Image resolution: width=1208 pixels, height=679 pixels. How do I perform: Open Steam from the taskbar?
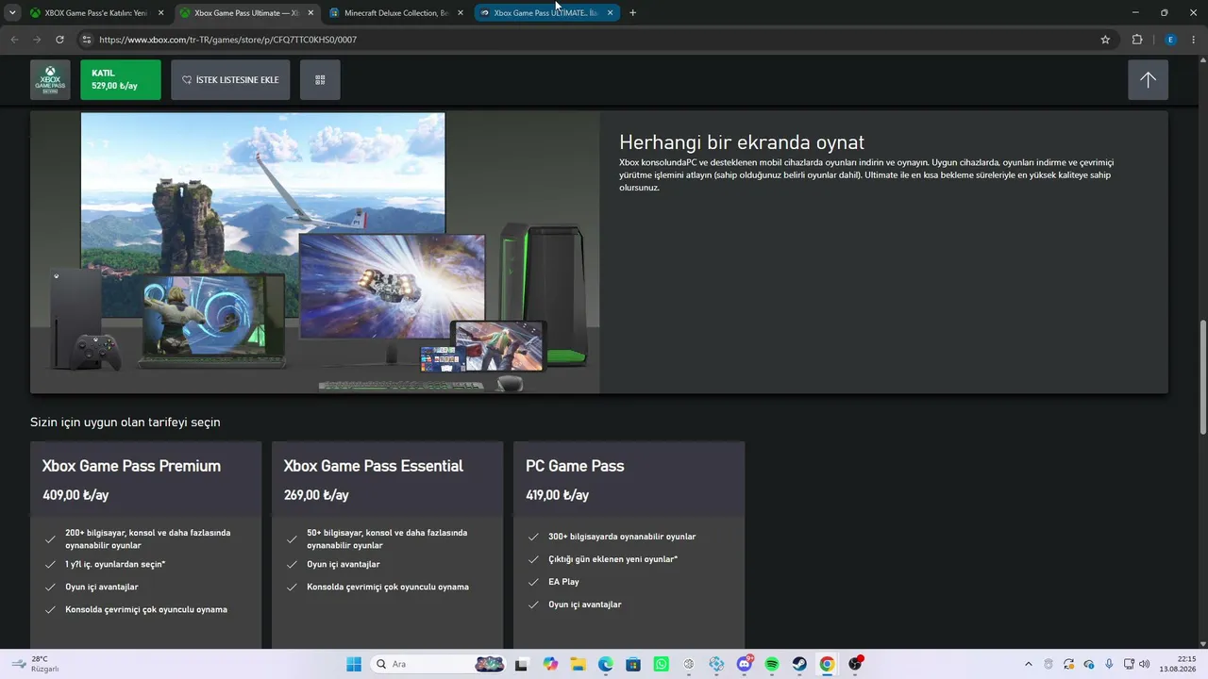799,664
